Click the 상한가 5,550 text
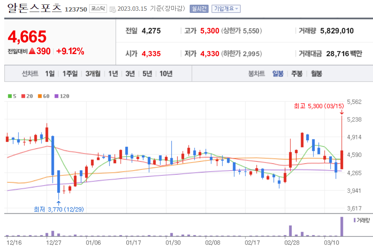Image resolution: width=373 pixels, height=250 pixels. pos(242,31)
